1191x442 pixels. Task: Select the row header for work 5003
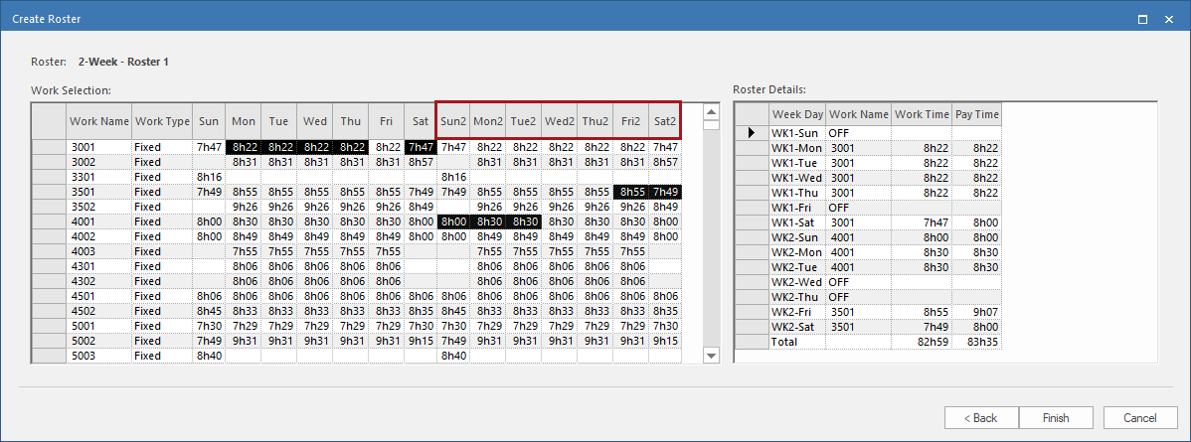(x=48, y=356)
